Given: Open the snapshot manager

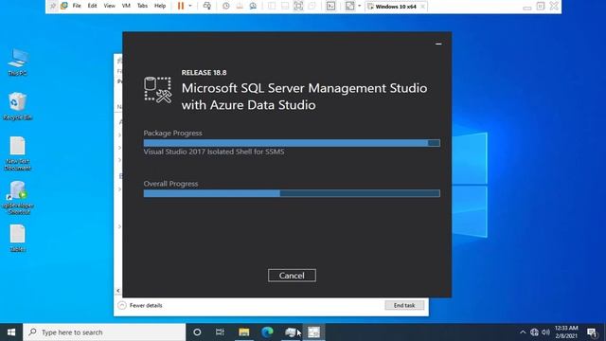Looking at the screenshot, I should pos(253,6).
